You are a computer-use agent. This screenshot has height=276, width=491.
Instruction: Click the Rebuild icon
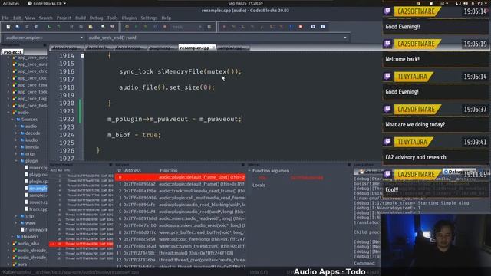coord(155,27)
